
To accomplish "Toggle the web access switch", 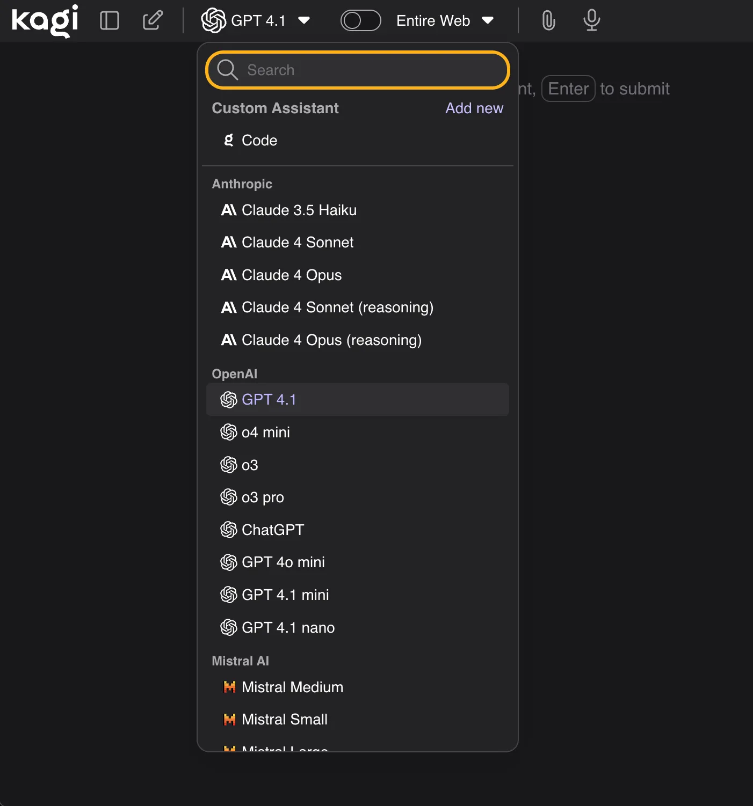I will 360,20.
